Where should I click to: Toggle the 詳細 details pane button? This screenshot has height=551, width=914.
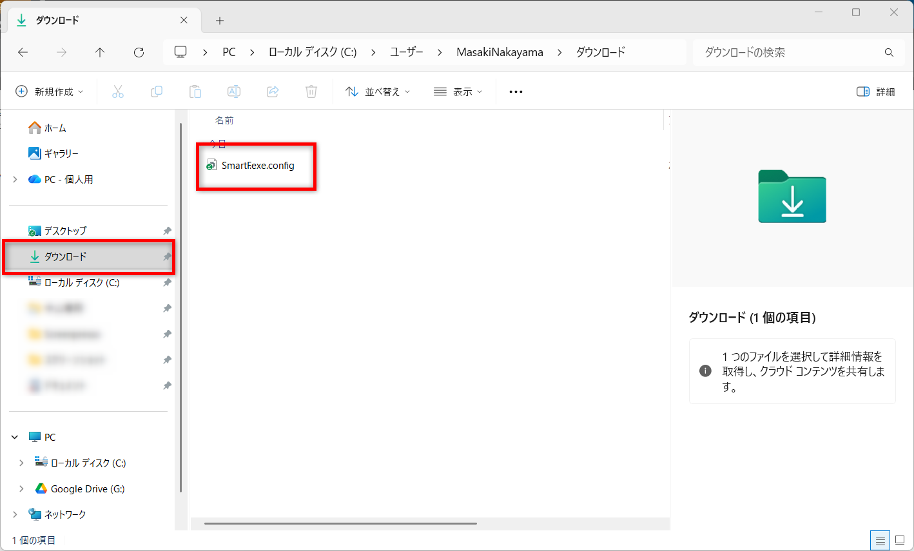point(875,92)
